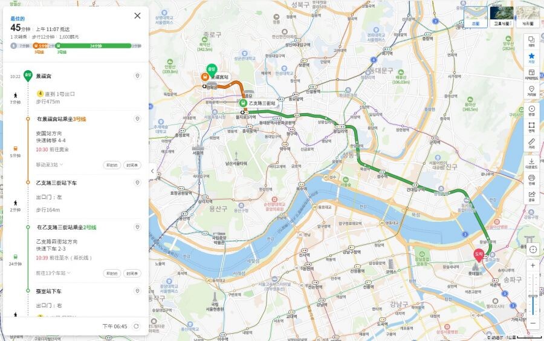Open the favorites star icon in toolbar
544x341 pixels.
[x=531, y=57]
